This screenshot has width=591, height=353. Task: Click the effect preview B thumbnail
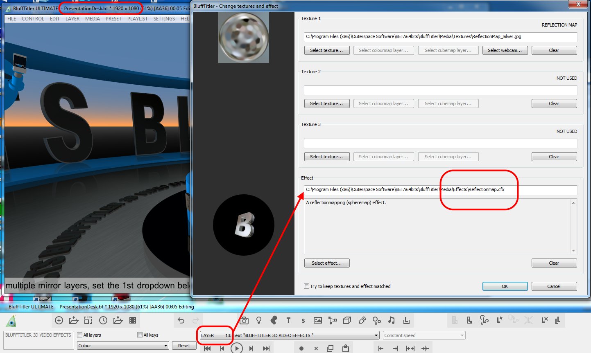(244, 225)
